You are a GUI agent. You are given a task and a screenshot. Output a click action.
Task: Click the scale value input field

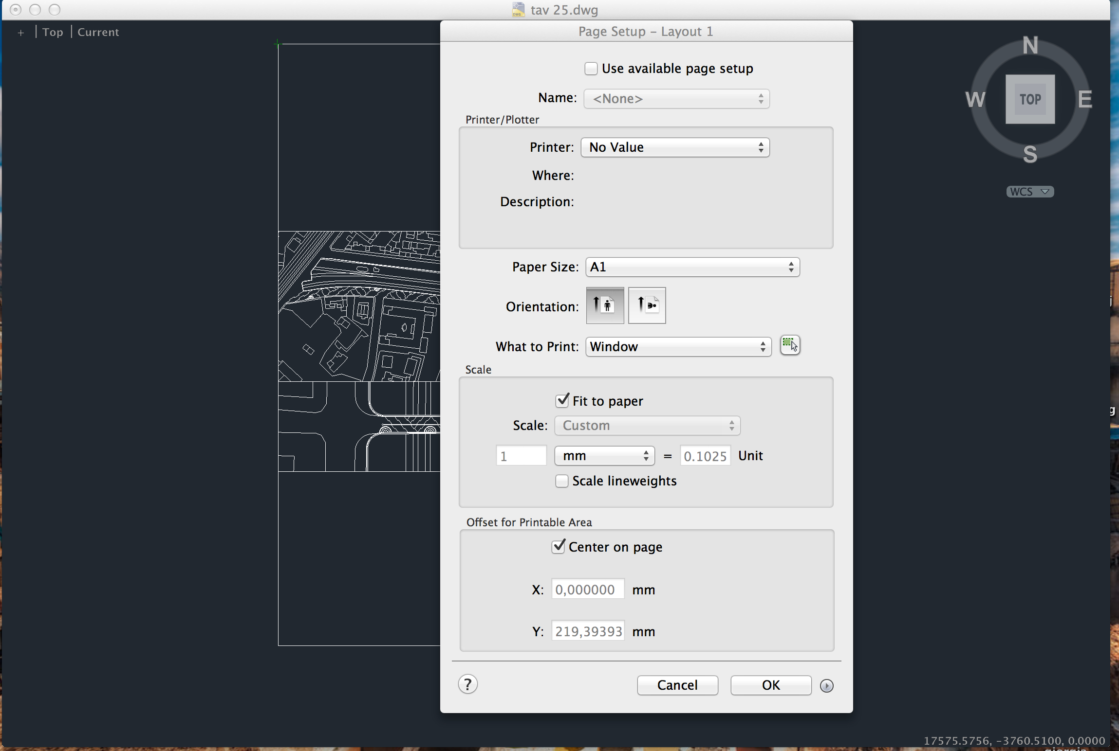(x=520, y=456)
